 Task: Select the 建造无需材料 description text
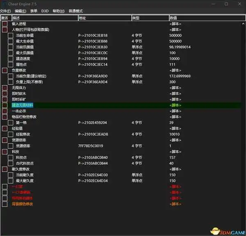(x=23, y=105)
